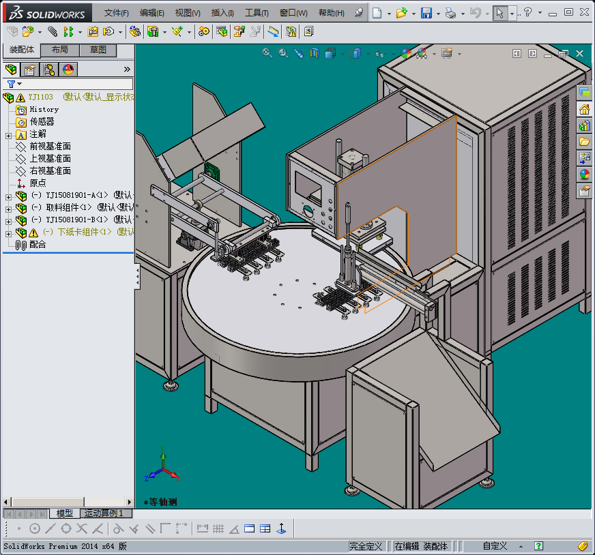This screenshot has width=595, height=555.
Task: Switch to the 运动算例1 tab
Action: [x=104, y=513]
